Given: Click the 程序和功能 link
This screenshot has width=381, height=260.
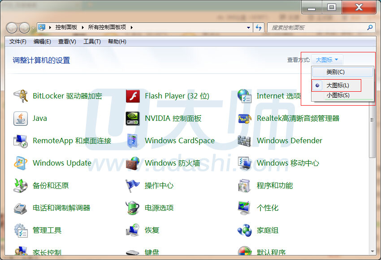Looking at the screenshot, I should tap(274, 185).
